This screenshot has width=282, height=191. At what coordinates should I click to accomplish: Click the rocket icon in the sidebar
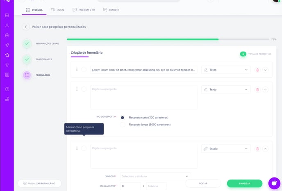pos(7,45)
